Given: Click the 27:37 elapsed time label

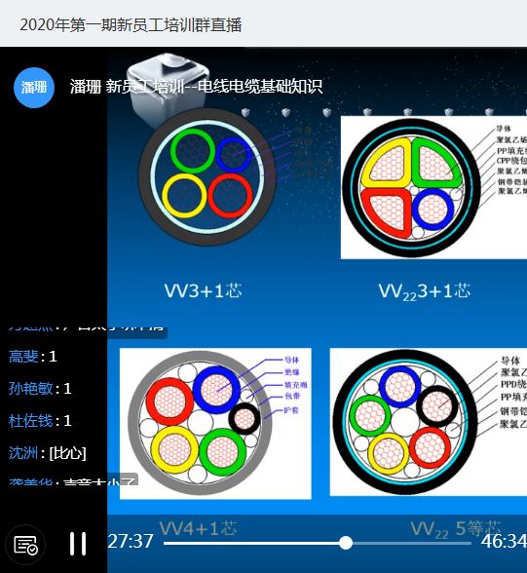Looking at the screenshot, I should tap(131, 541).
